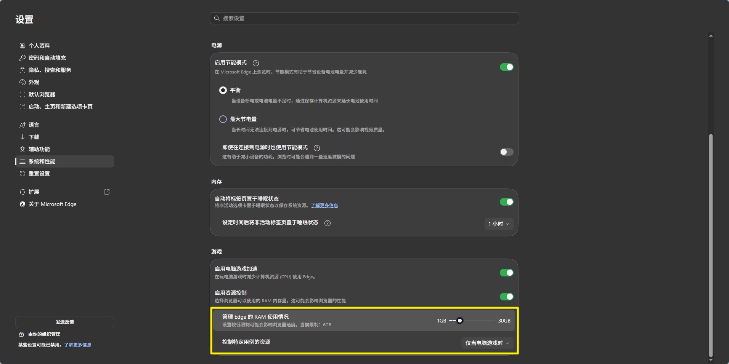Image resolution: width=729 pixels, height=364 pixels.
Task: Go to 隐私、搜索和服务 section
Action: 65,70
